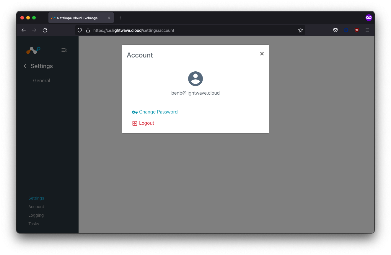Screen dimensions: 391x255
Task: Click the Pocket save icon
Action: click(x=335, y=30)
